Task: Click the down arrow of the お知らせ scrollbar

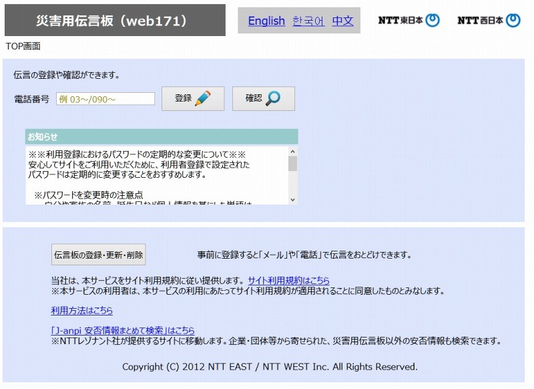Action: (292, 200)
